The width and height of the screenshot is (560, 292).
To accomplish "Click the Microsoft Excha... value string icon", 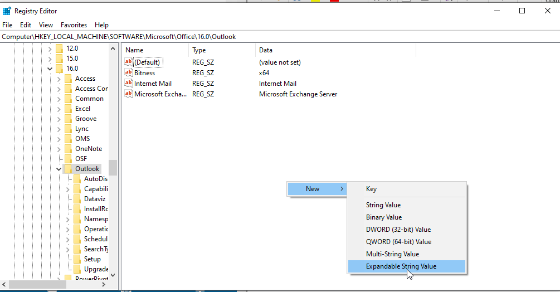I will point(129,94).
